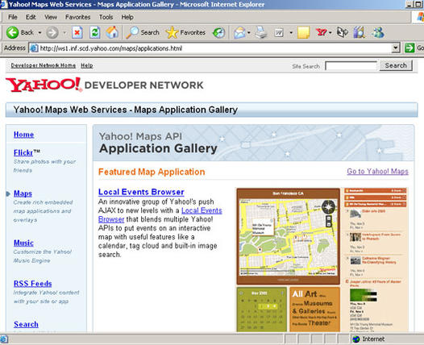Open the Favorites star button
This screenshot has height=345, width=424.
[x=172, y=33]
